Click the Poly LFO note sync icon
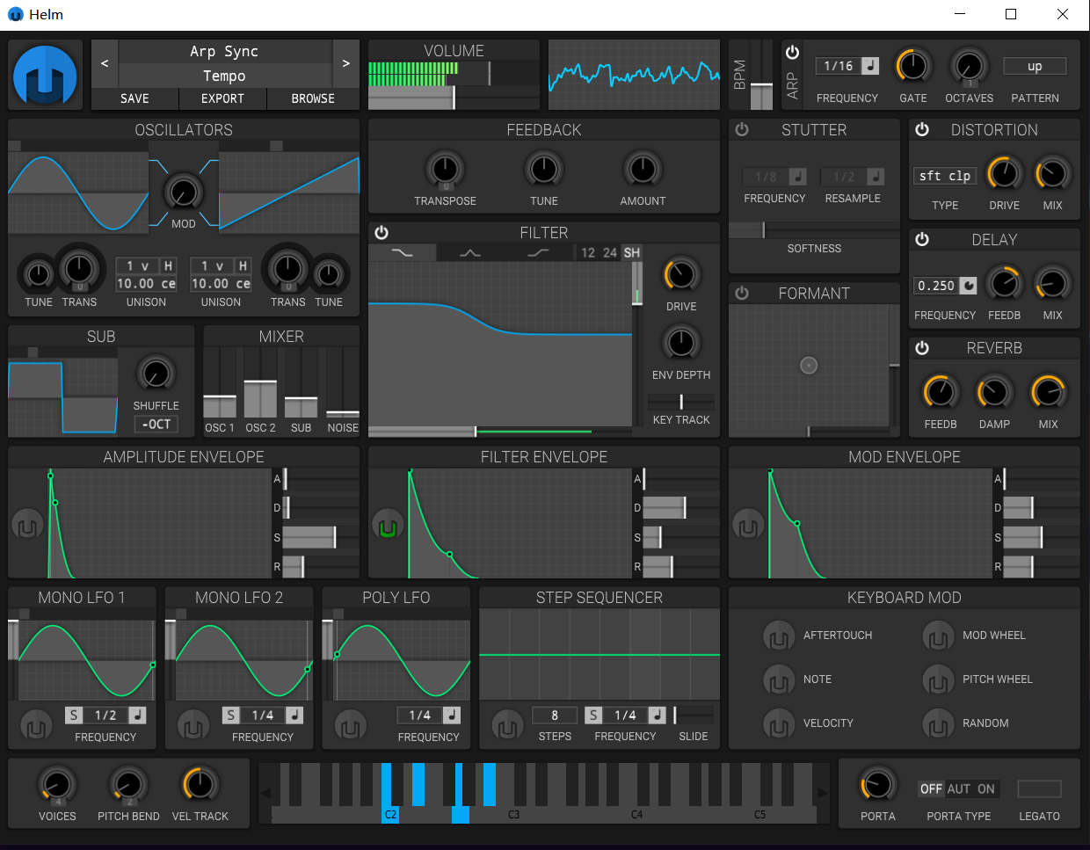 (452, 716)
